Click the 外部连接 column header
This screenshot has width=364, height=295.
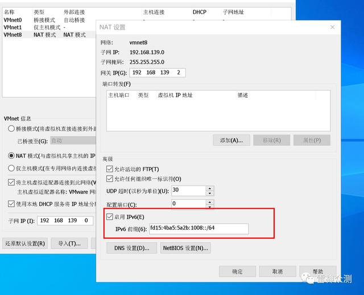click(x=75, y=12)
